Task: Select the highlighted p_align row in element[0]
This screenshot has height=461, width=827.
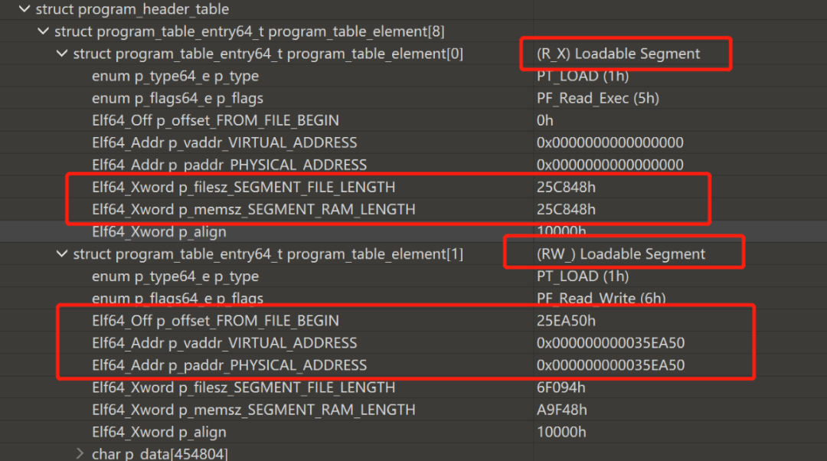Action: click(159, 231)
